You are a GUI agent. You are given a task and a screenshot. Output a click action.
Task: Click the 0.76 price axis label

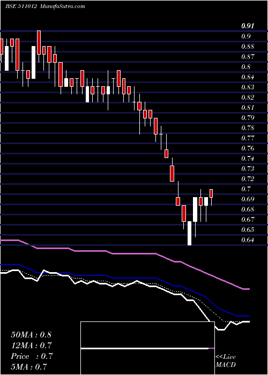248,148
